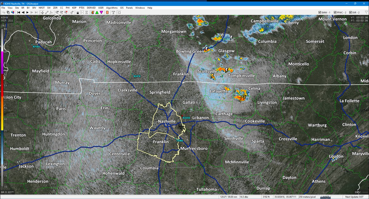Switch to the SRV product
The height and width of the screenshot is (199, 369).
(x=34, y=7)
